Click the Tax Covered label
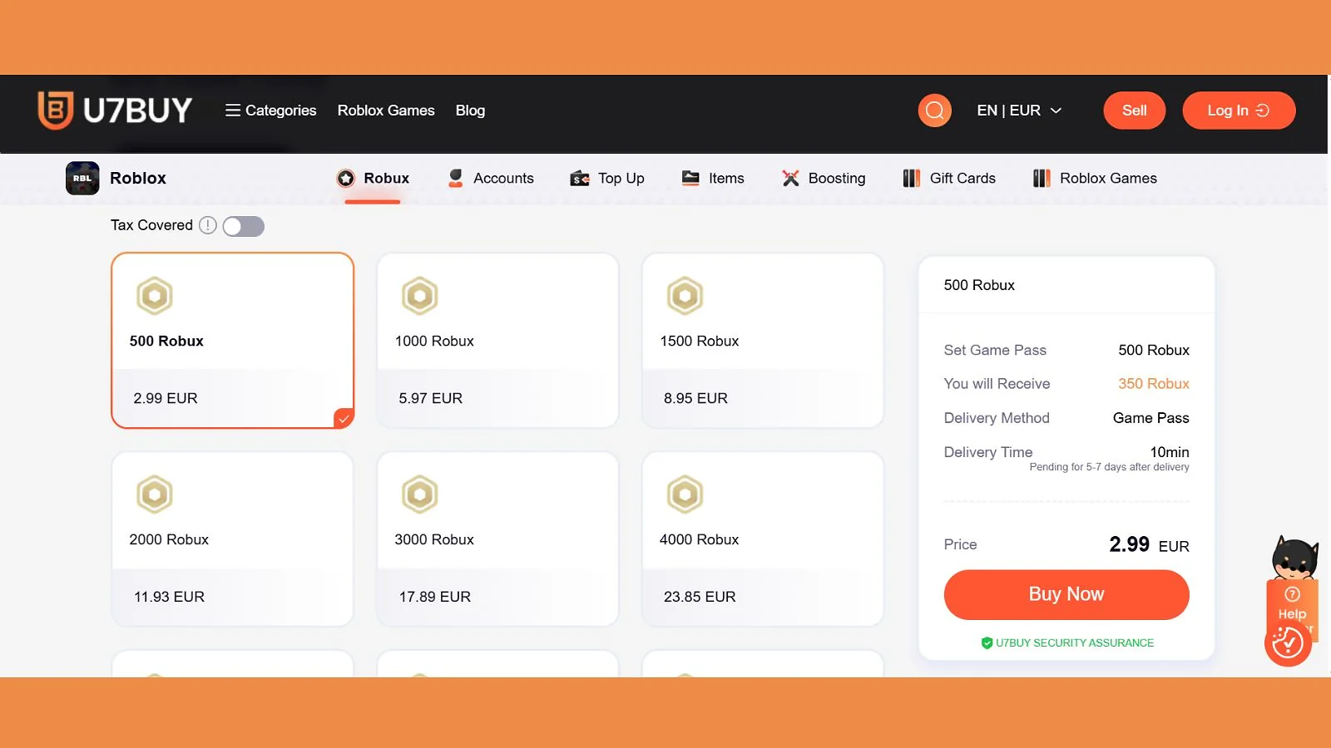The width and height of the screenshot is (1331, 748). pyautogui.click(x=151, y=225)
